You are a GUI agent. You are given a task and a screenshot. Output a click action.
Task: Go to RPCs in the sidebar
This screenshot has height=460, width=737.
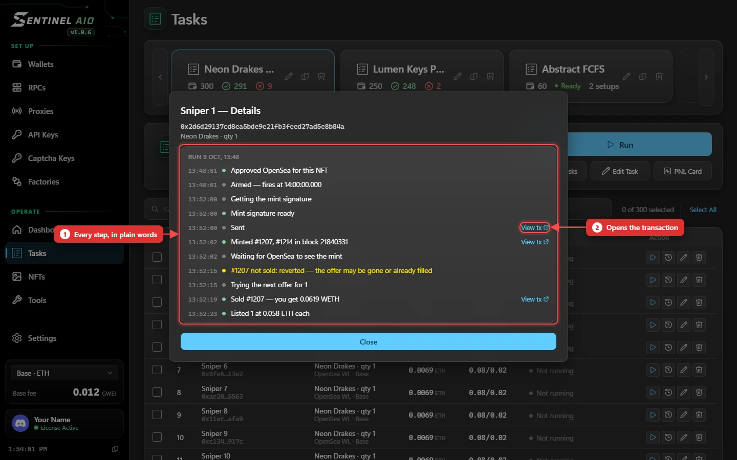pyautogui.click(x=64, y=87)
